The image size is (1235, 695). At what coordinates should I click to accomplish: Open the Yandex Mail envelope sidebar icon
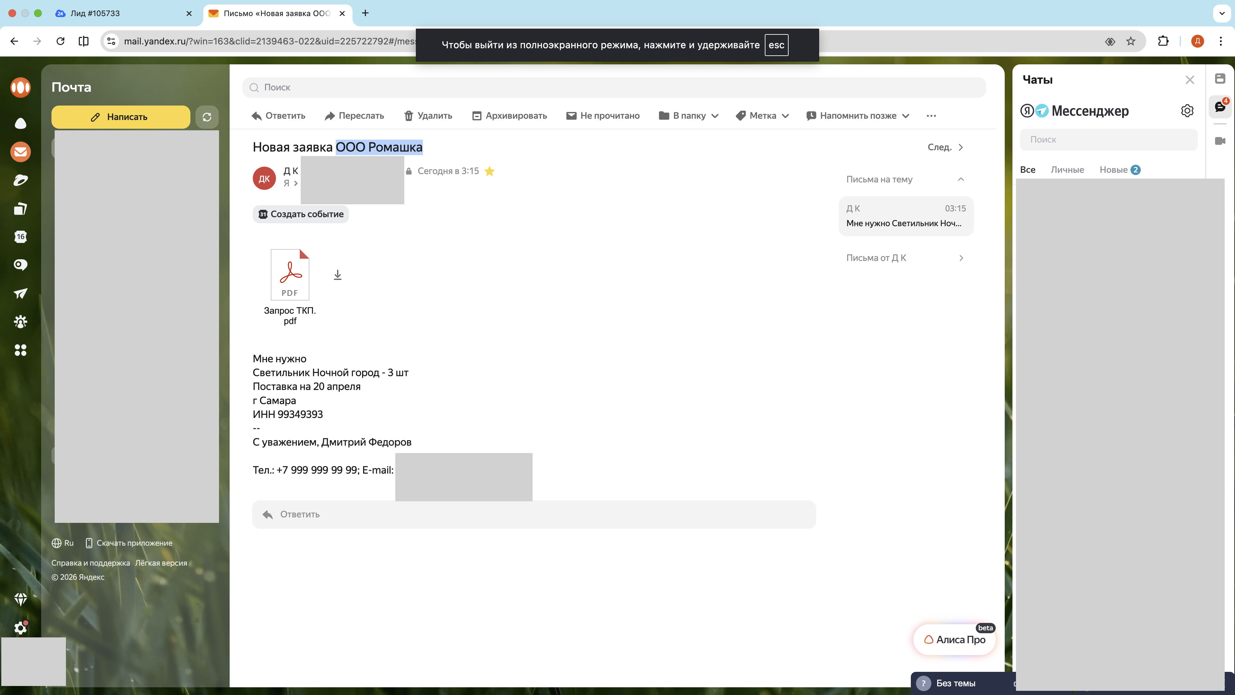coord(20,152)
